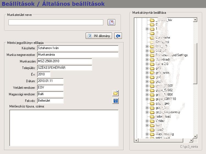Image resolution: width=206 pixels, height=154 pixels.
Task: Click the blue refresh arrow button
Action: click(118, 36)
